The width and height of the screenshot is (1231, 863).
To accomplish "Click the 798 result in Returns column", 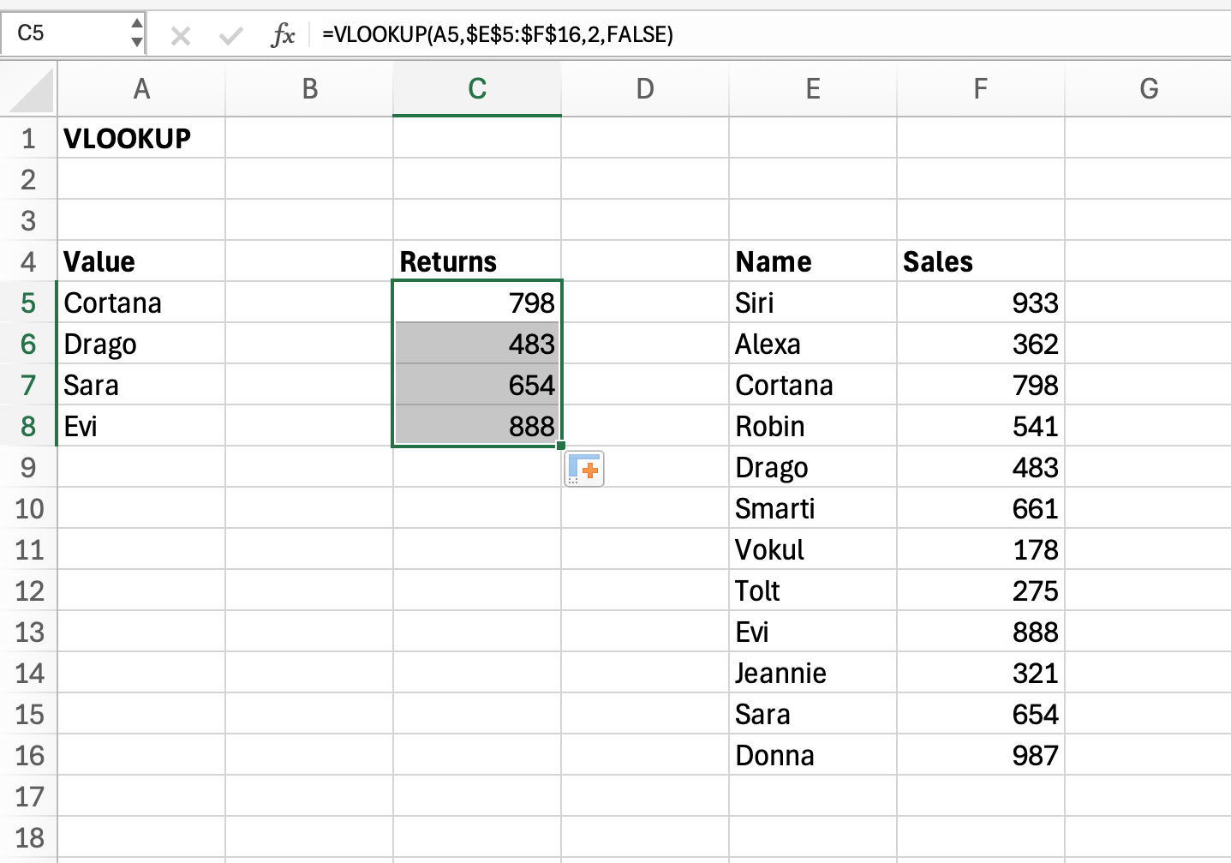I will click(477, 303).
